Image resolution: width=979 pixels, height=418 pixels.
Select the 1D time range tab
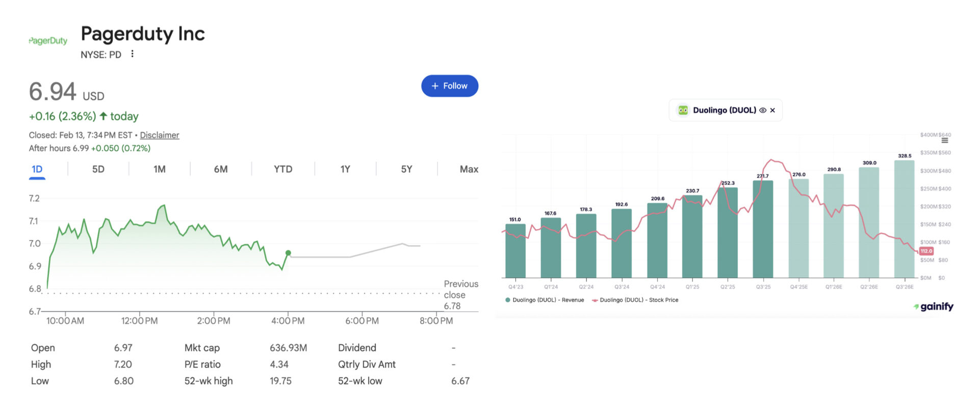click(37, 169)
